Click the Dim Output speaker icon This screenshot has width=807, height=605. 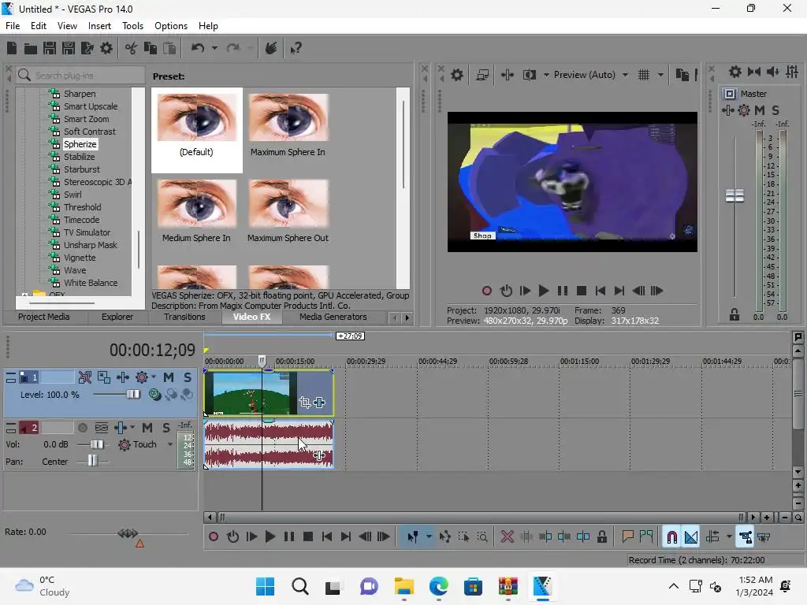pos(773,72)
